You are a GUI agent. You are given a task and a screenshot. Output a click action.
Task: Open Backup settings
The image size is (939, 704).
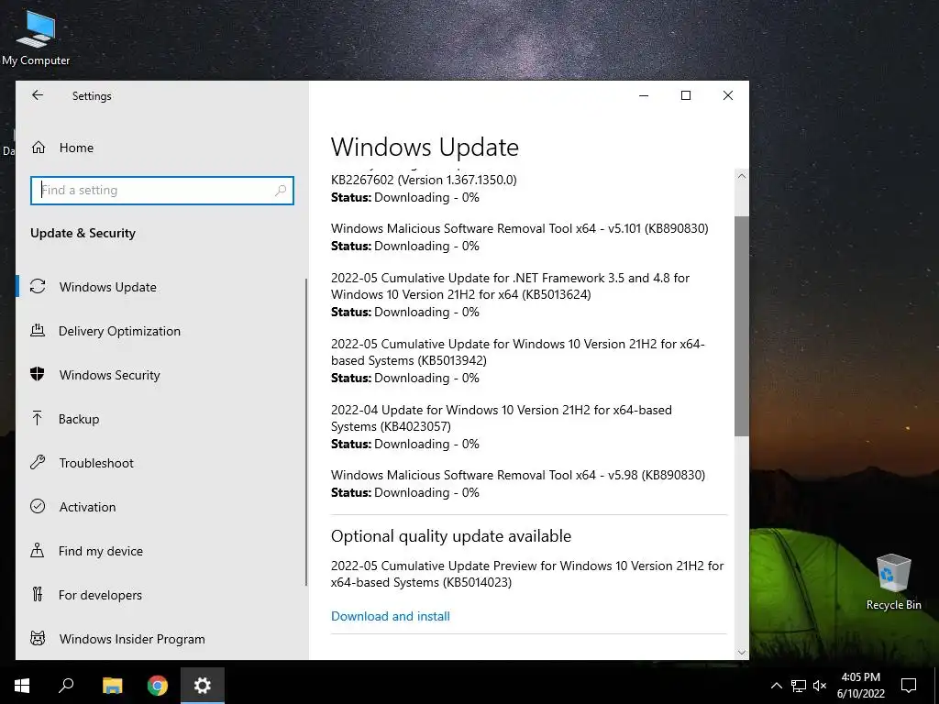coord(161,419)
